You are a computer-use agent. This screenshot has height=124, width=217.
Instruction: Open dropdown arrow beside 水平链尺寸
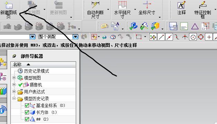(135, 10)
